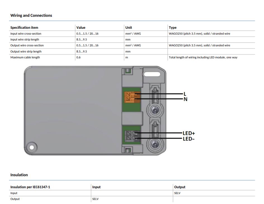
Task: Click the 'Insulation per IEC61347-1' header
Action: click(x=30, y=187)
